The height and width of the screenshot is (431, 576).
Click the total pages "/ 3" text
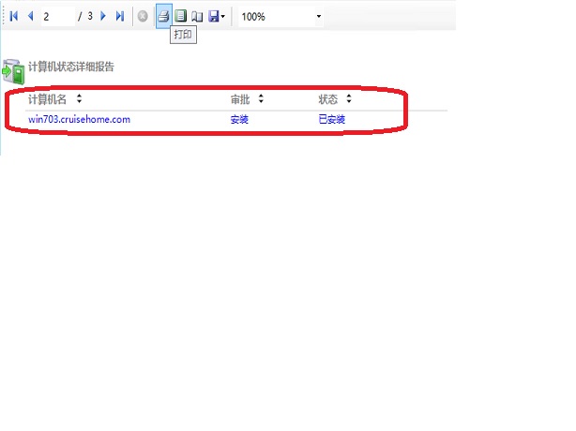tap(85, 17)
